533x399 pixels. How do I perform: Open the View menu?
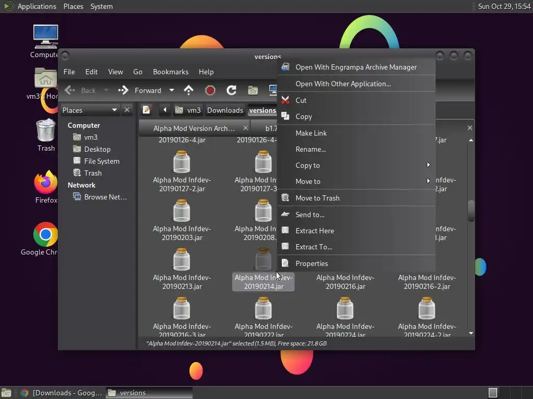[116, 72]
